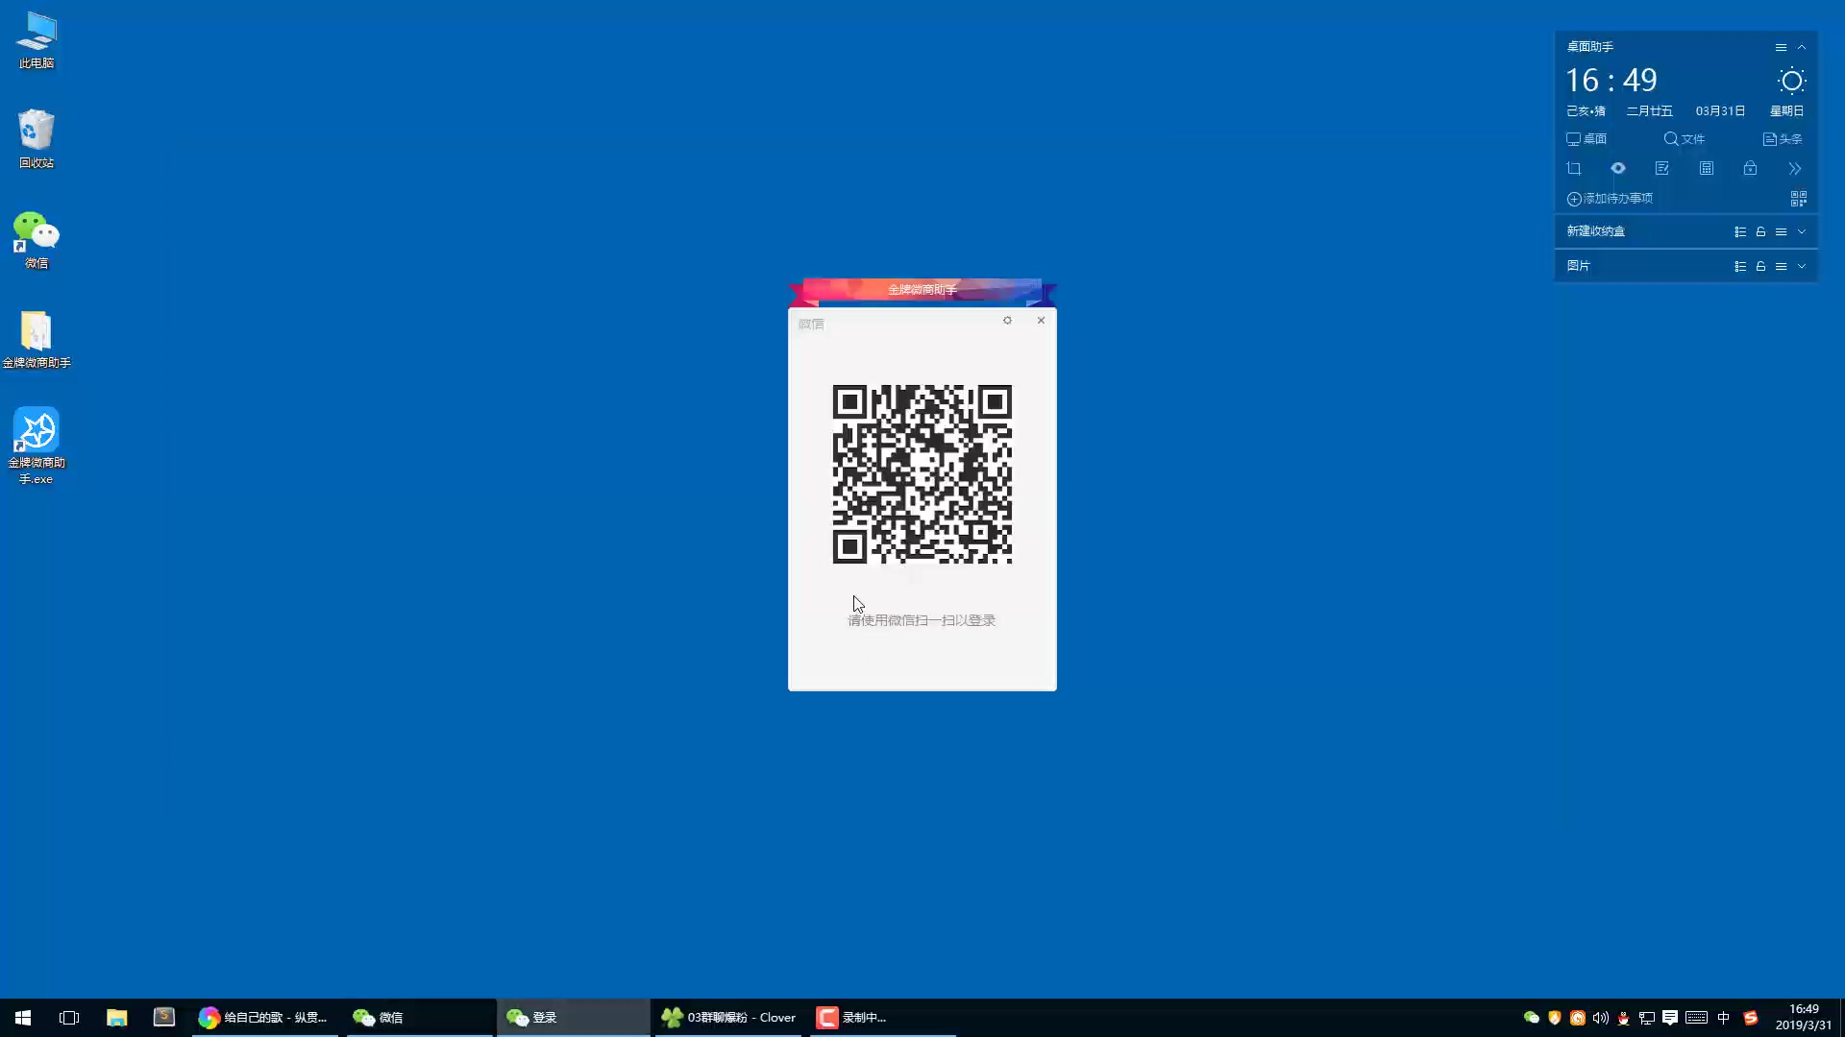Toggle the eye protection icon
The width and height of the screenshot is (1845, 1037).
(1618, 169)
